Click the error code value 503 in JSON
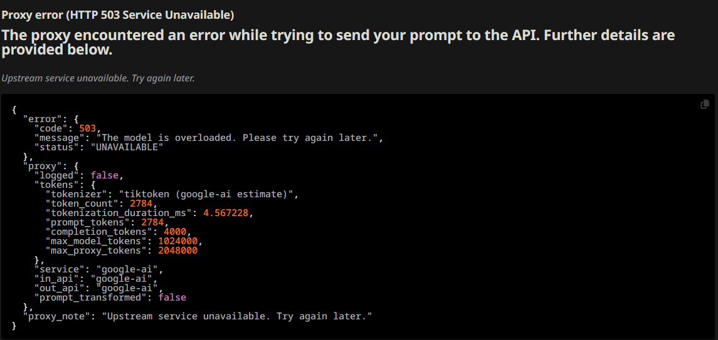718x340 pixels. click(x=87, y=128)
